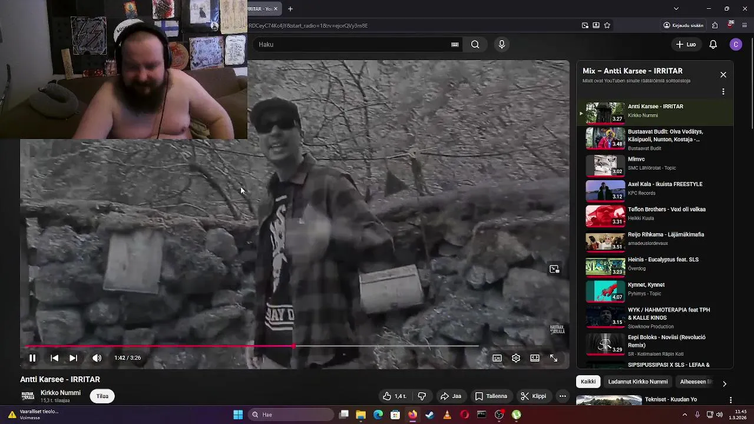Create a clip with Klippi button

[x=534, y=396]
